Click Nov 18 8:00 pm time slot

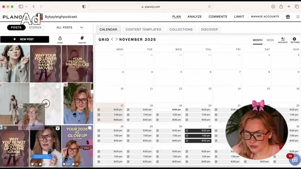click(139, 120)
